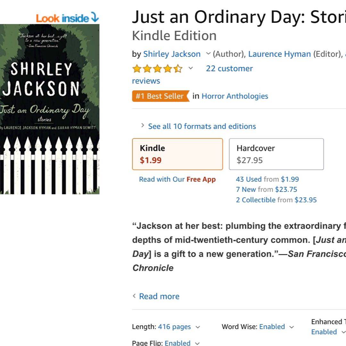Open Read with Our Free App link

[177, 179]
